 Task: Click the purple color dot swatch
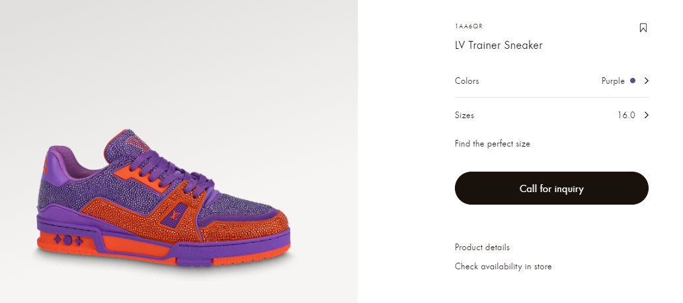point(633,81)
